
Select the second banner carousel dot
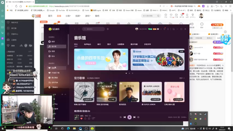(x=129, y=73)
